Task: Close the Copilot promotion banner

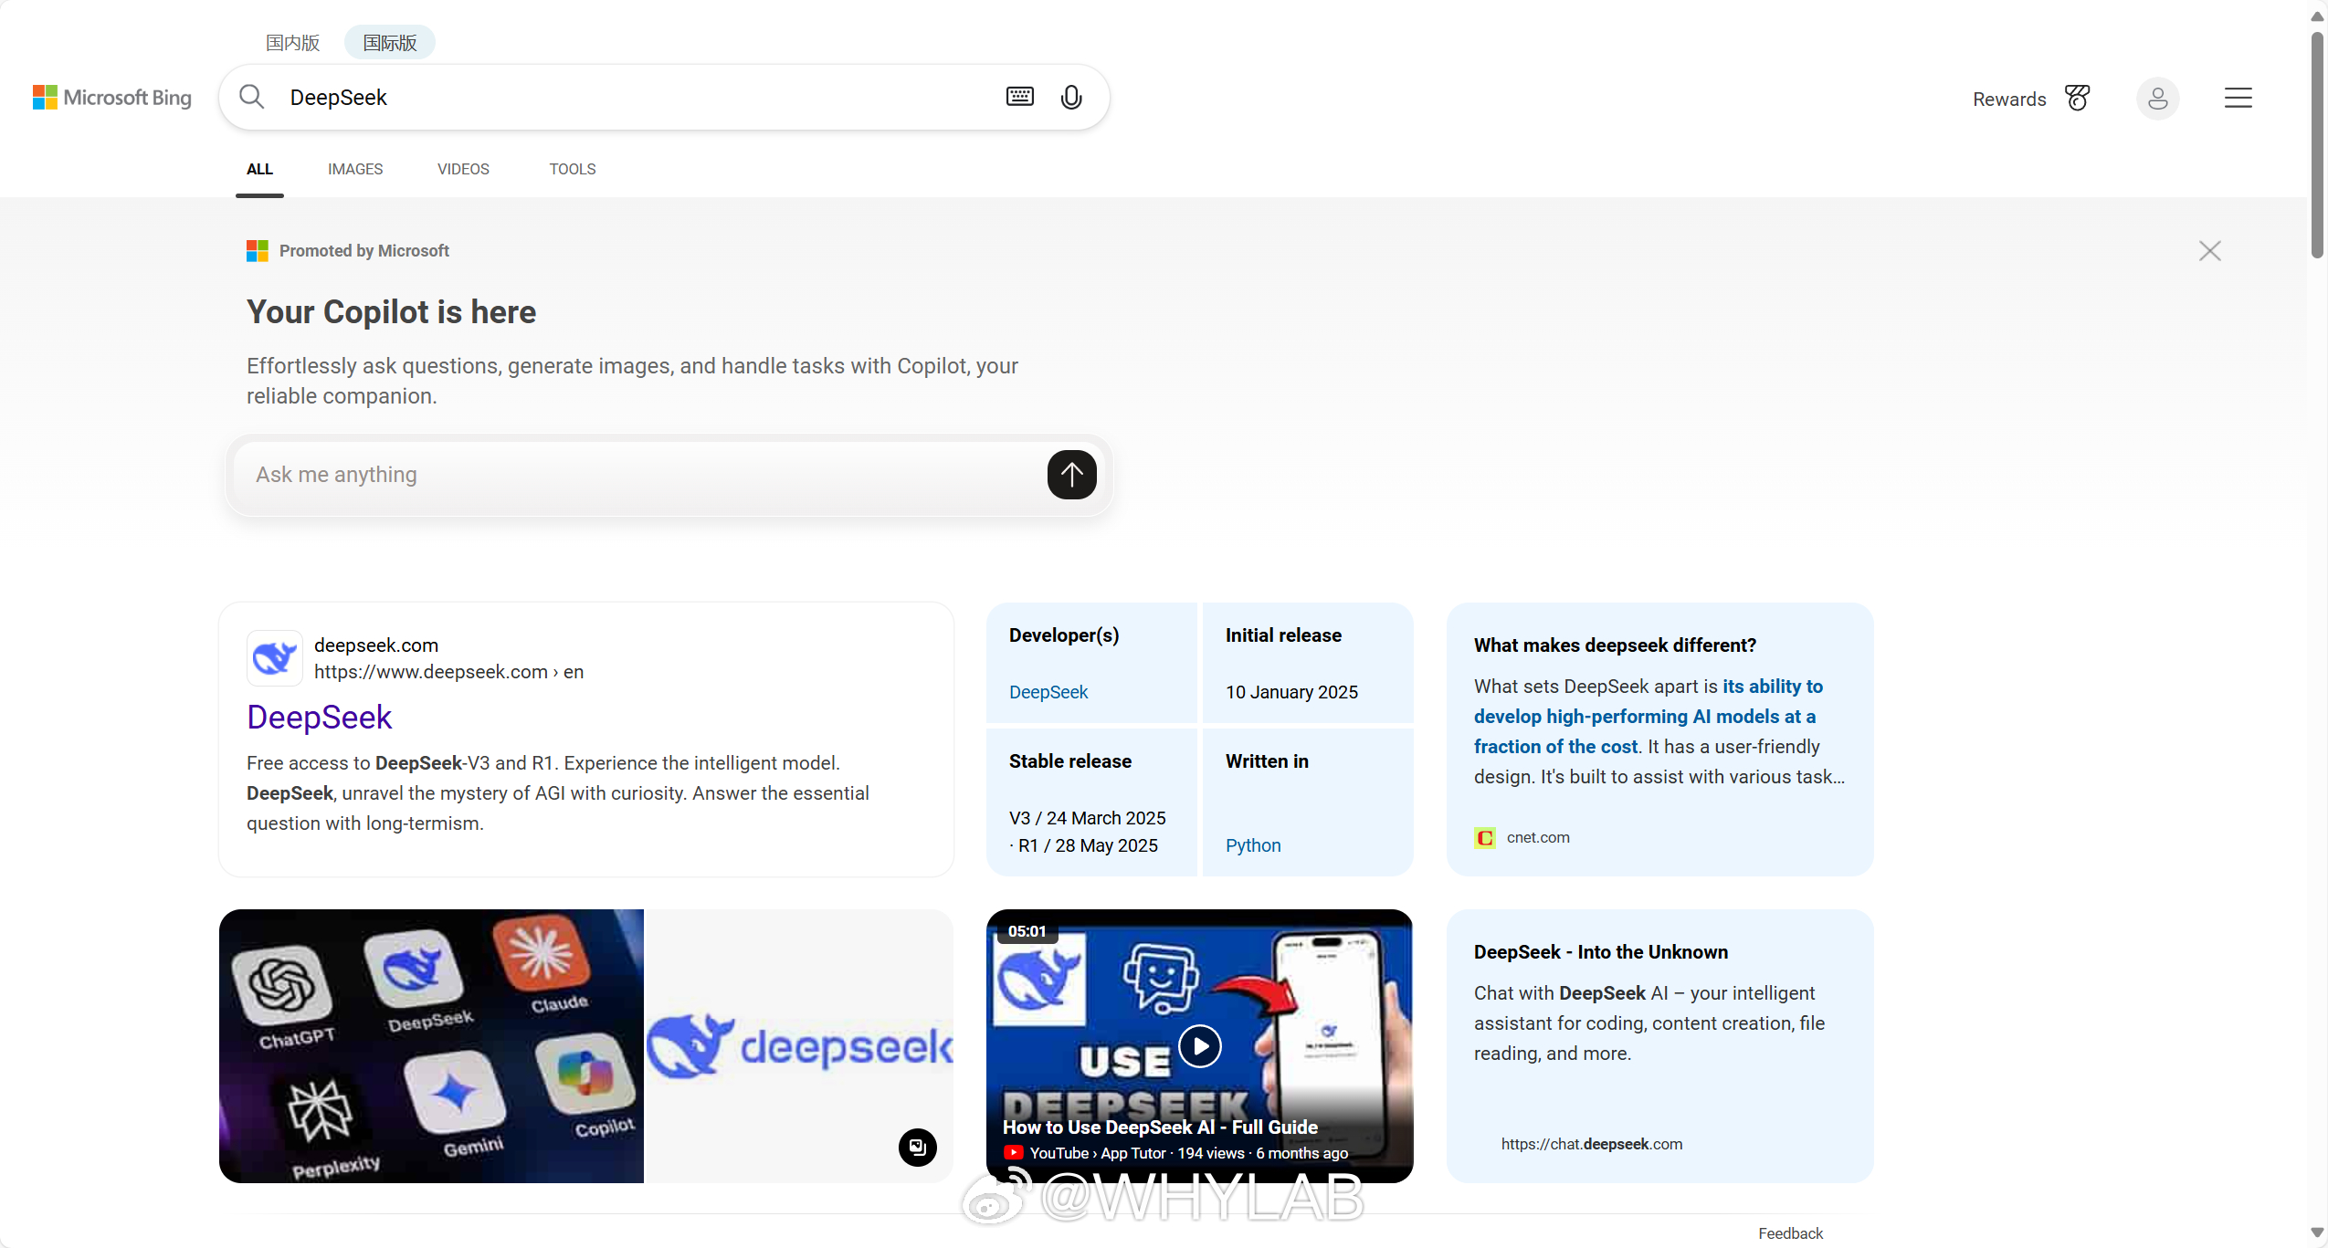Action: pyautogui.click(x=2209, y=251)
